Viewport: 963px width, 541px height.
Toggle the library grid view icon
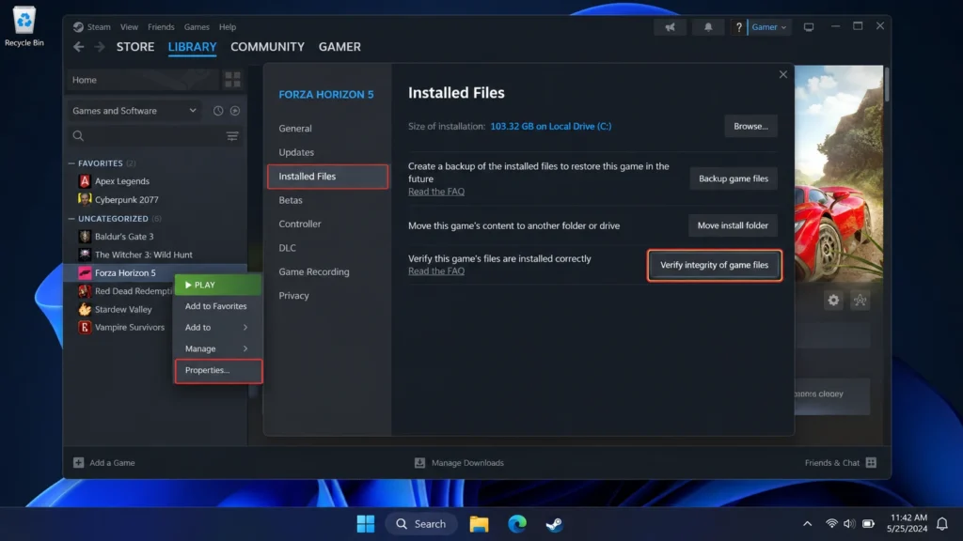(x=233, y=79)
